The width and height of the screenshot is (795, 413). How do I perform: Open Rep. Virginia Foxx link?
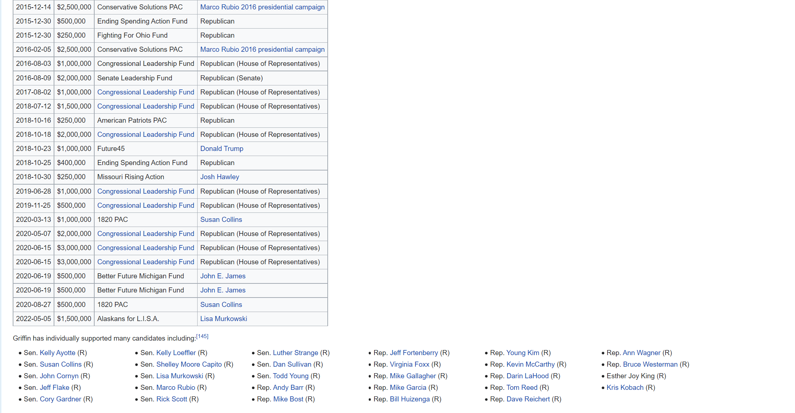point(410,364)
